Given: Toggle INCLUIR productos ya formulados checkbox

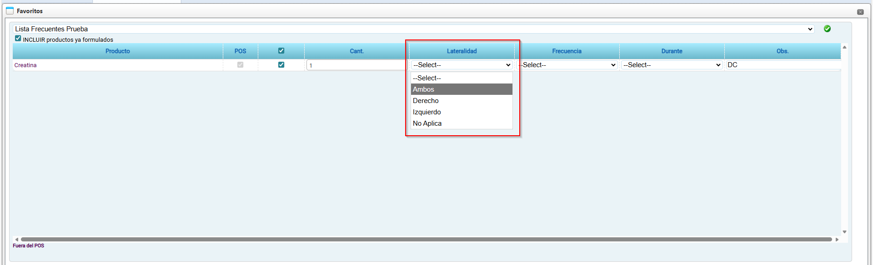Looking at the screenshot, I should tap(18, 39).
